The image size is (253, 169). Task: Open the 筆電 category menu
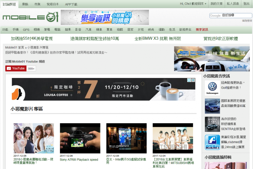[47, 30]
